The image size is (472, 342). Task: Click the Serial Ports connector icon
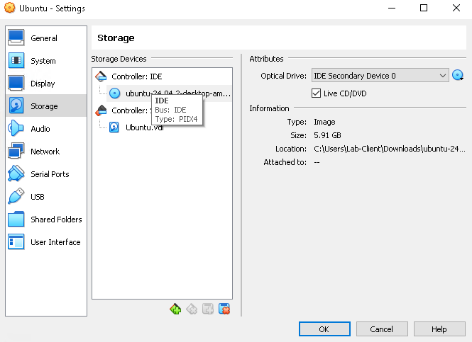coord(16,174)
